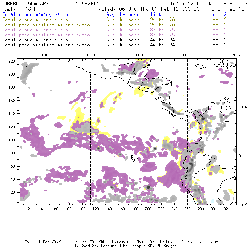249x249 pixels.
Task: Click the "Tiedtke" scheme name
Action: [79, 242]
